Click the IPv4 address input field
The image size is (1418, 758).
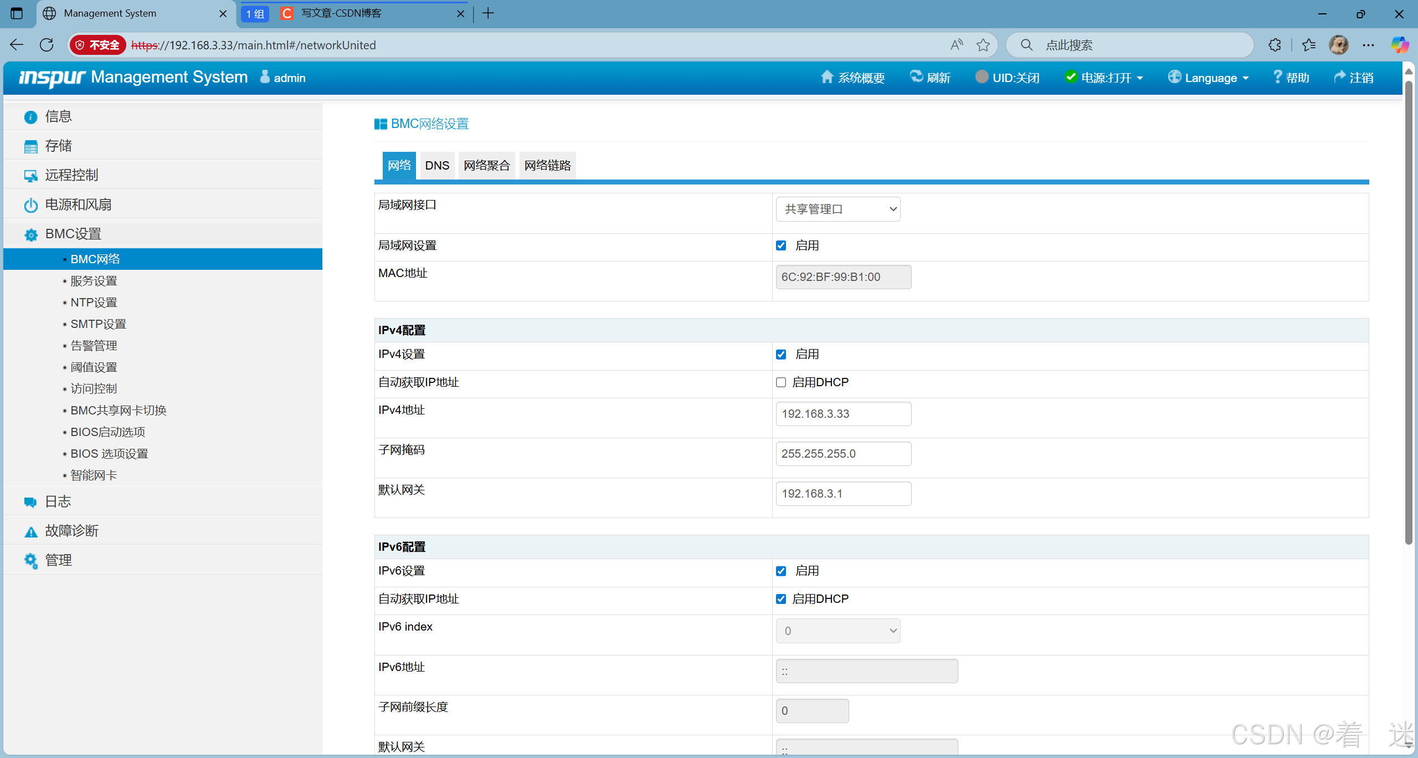(x=843, y=414)
